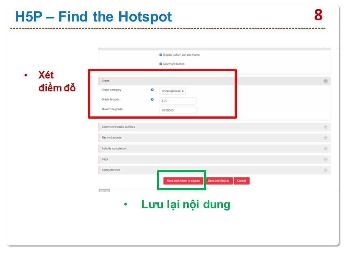This screenshot has width=345, height=258.
Task: Click plus icon on Competencies row
Action: (x=325, y=170)
